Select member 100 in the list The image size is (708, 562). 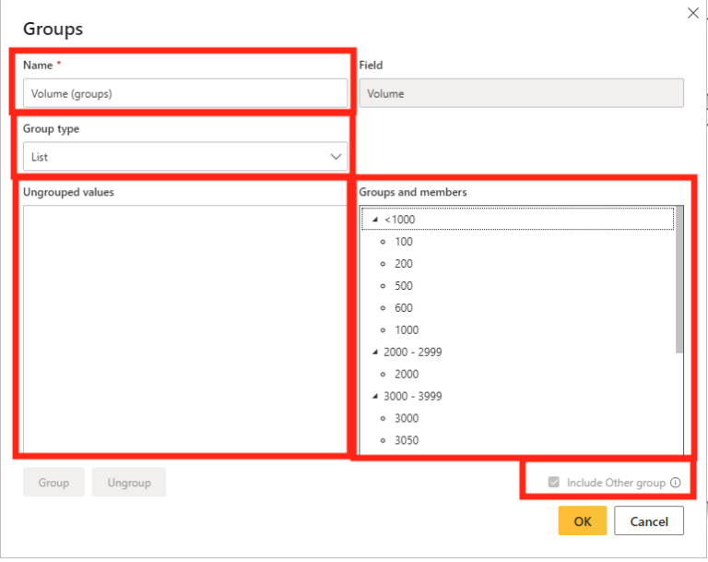(x=403, y=242)
